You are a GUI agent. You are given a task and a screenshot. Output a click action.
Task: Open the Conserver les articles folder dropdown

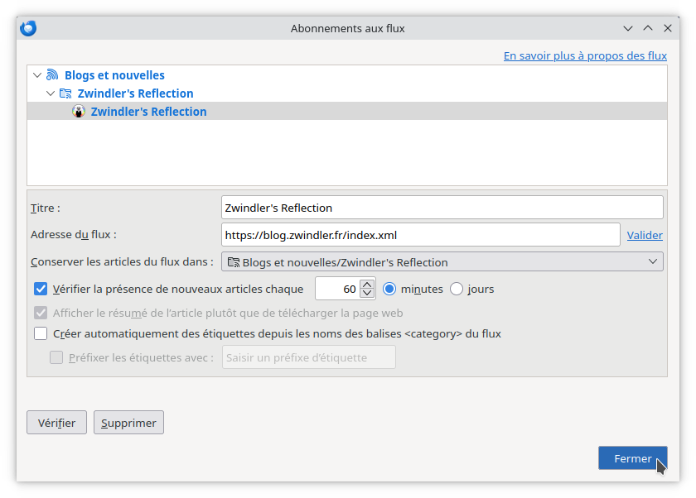pyautogui.click(x=442, y=262)
